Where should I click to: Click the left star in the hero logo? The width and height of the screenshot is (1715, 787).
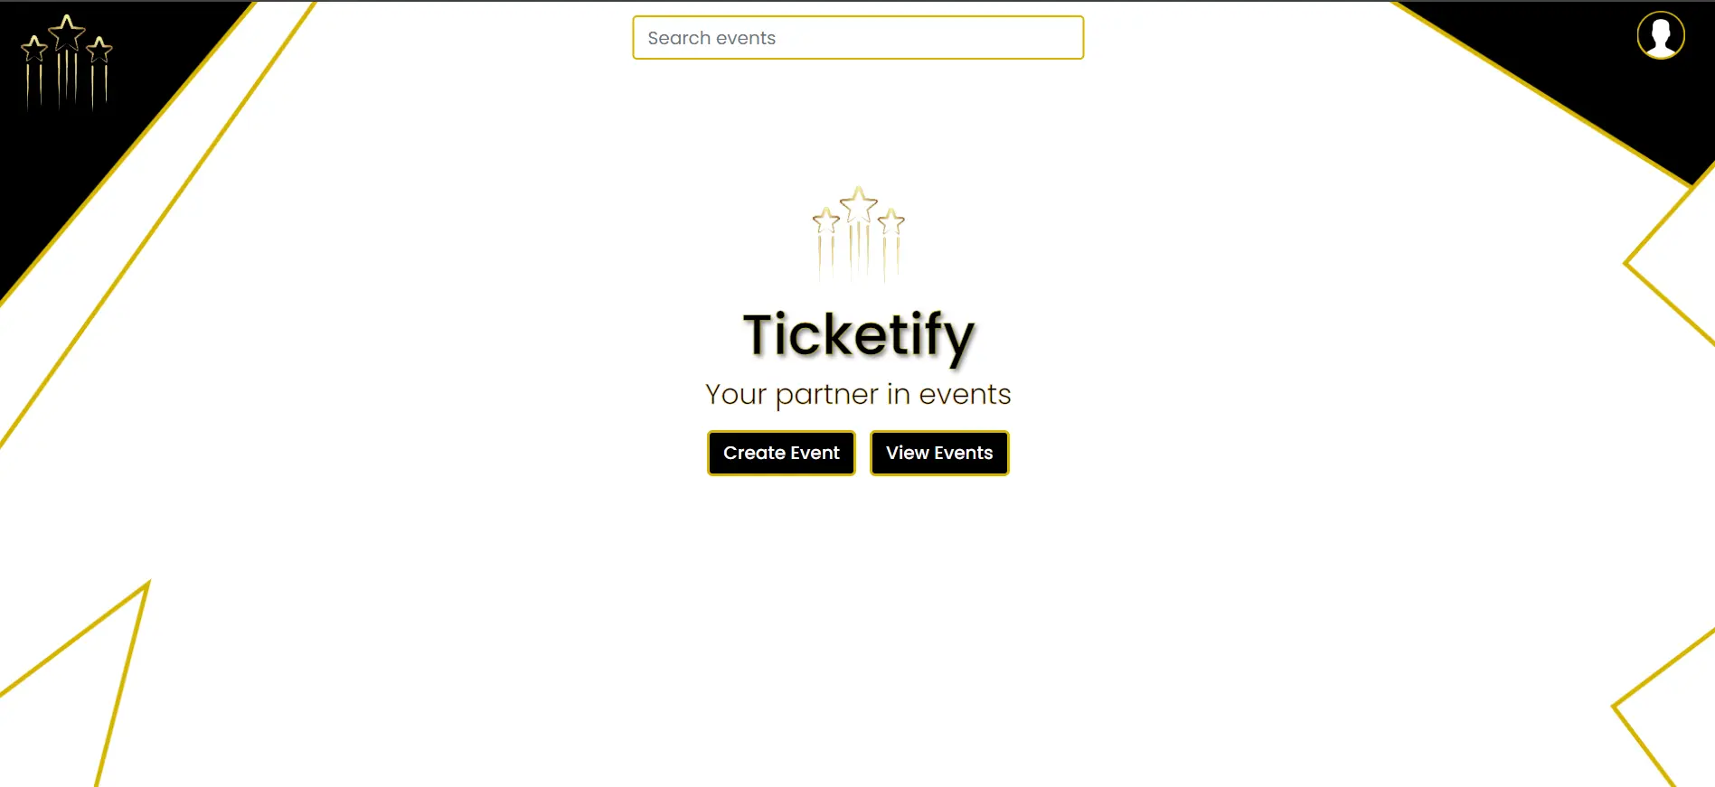[825, 220]
